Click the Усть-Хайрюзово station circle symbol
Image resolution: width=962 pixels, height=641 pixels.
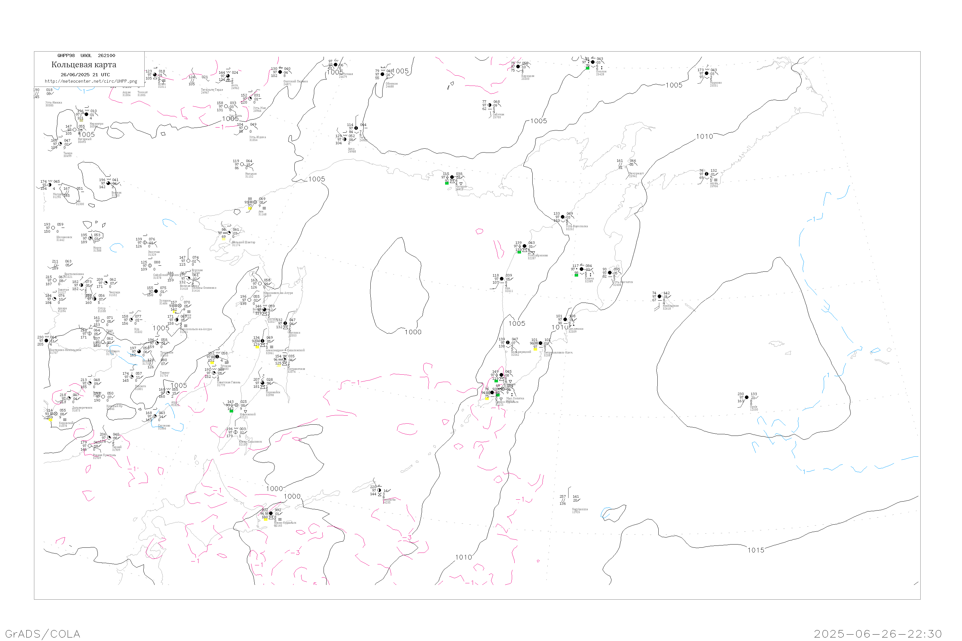524,246
